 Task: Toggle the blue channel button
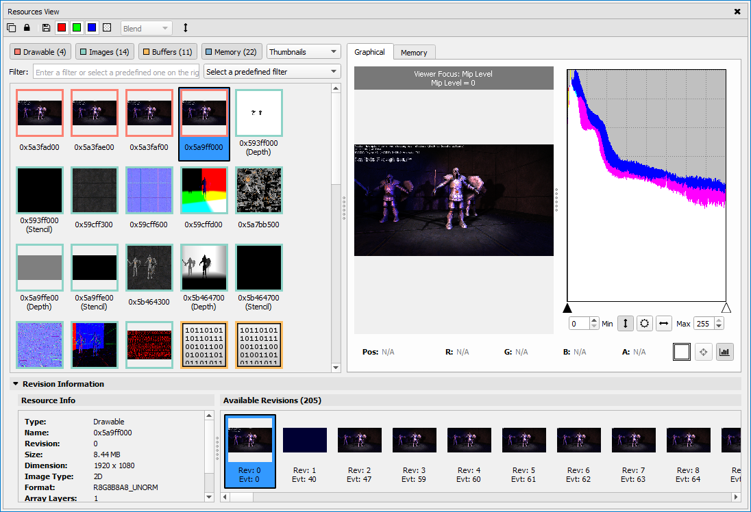[92, 28]
